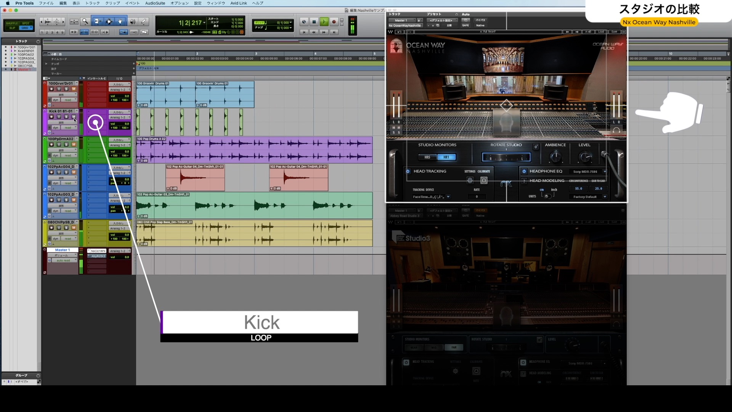Screen dimensions: 732x412
Task: Mute the Kick 01 81-01 track
Action: click(74, 117)
